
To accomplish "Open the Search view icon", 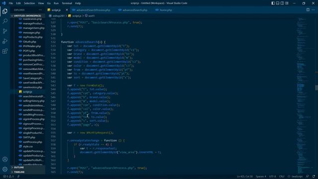I will pyautogui.click(x=5, y=21).
